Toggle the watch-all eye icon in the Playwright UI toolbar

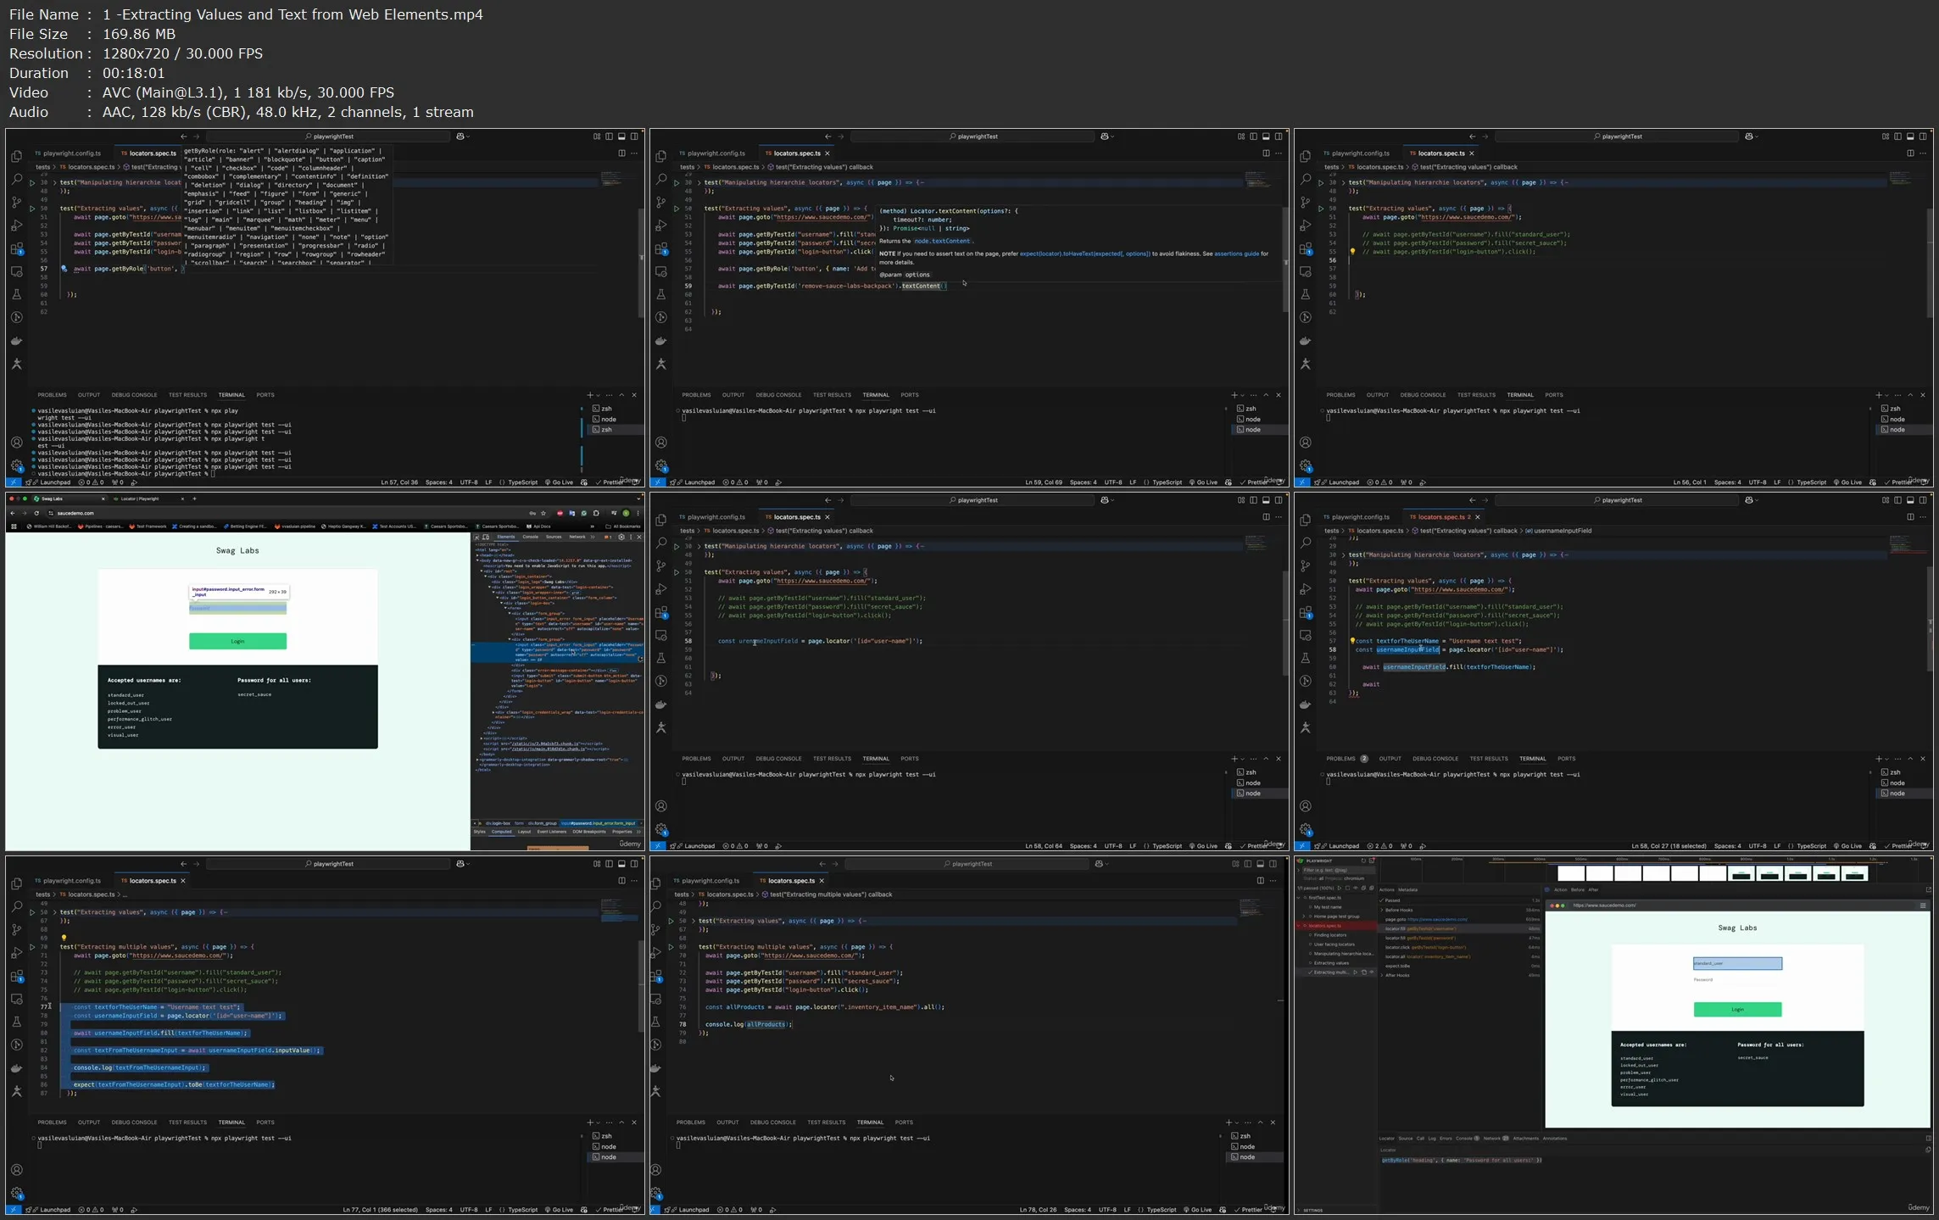click(1355, 889)
